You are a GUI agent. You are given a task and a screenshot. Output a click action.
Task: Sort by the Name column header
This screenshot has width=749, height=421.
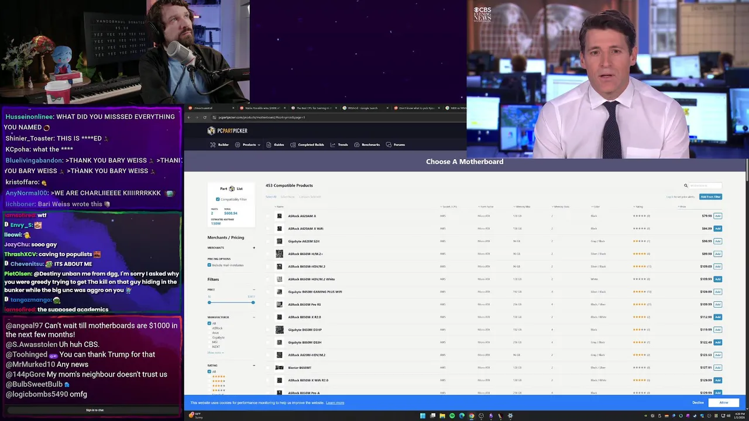click(x=279, y=206)
